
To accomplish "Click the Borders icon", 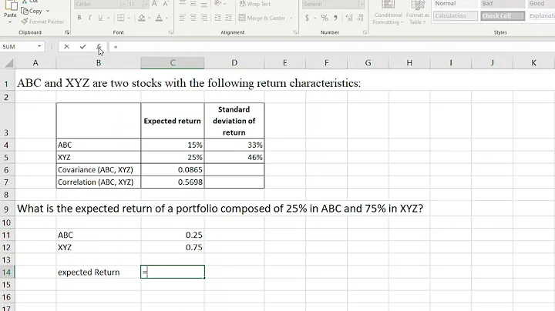I will pyautogui.click(x=121, y=17).
